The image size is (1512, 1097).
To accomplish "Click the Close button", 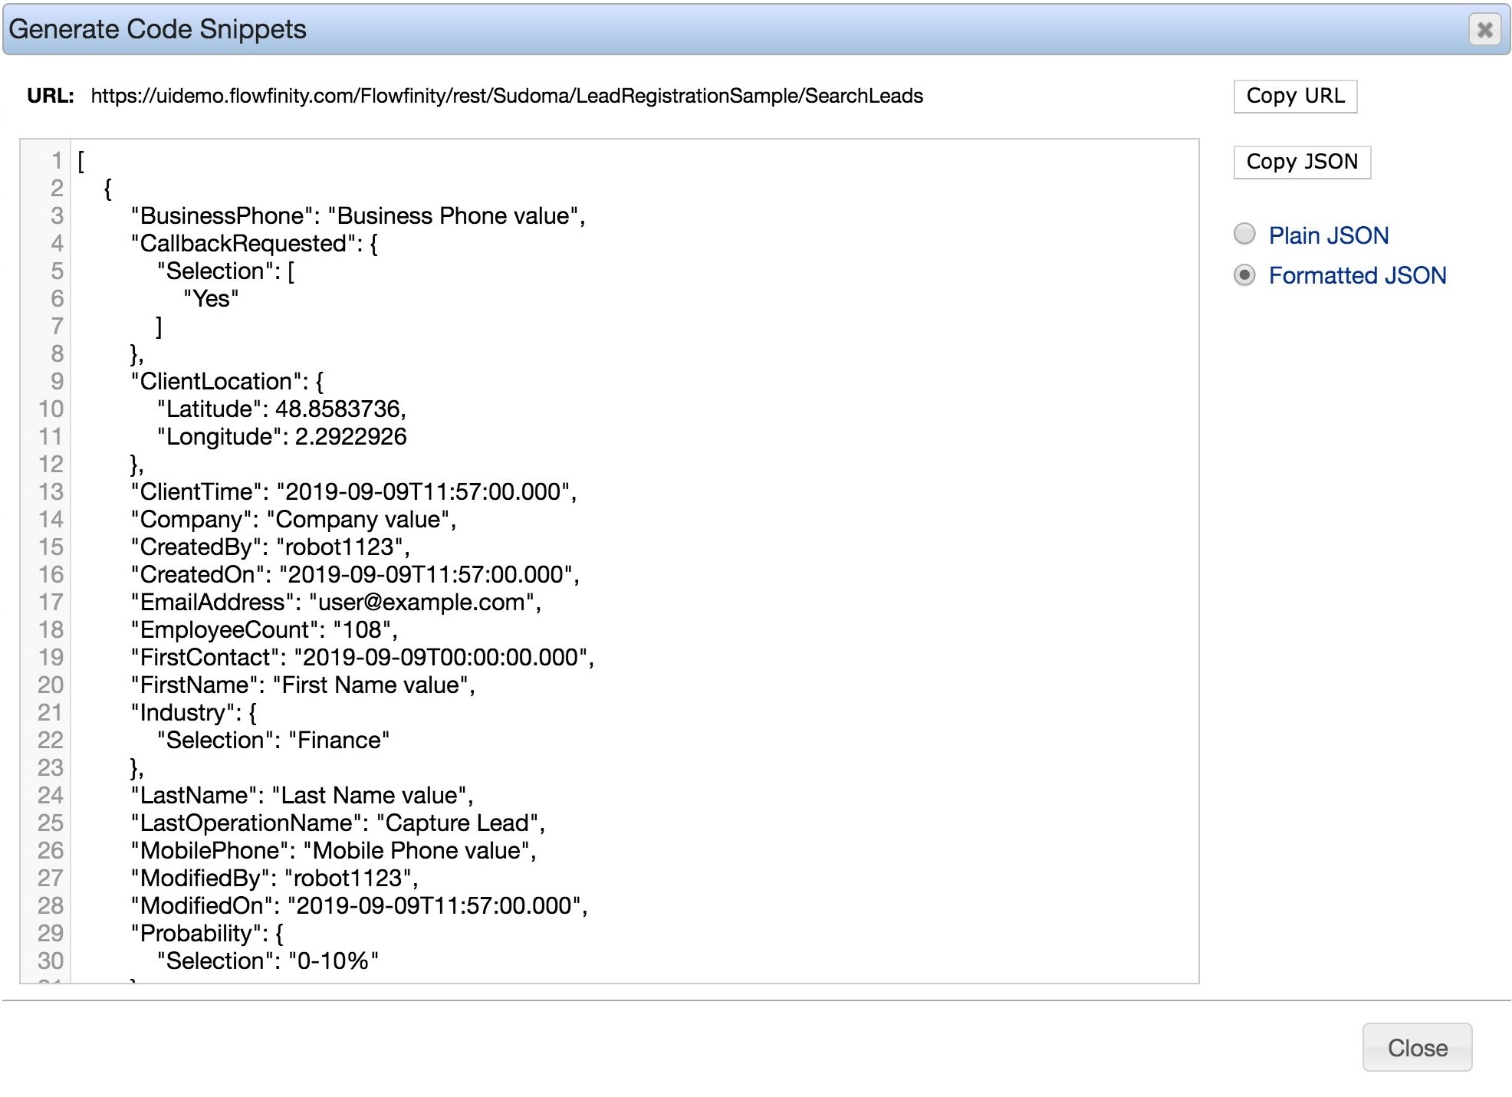I will (x=1417, y=1047).
